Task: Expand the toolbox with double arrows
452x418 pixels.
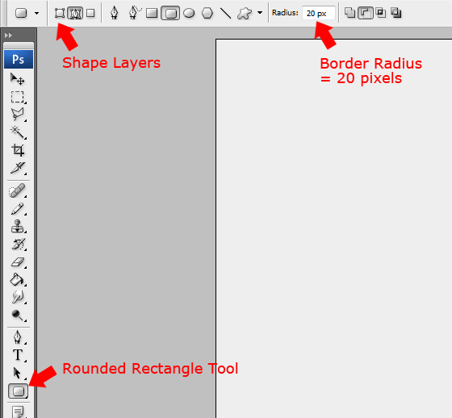Action: click(8, 36)
